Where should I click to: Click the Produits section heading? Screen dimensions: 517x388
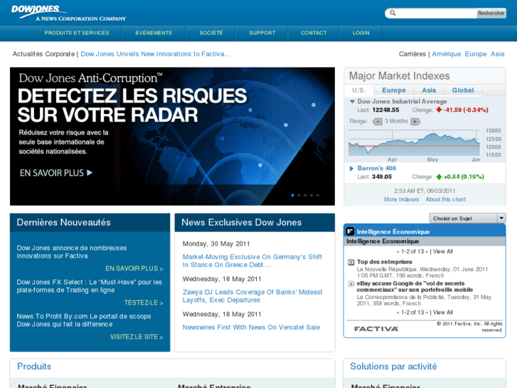pyautogui.click(x=34, y=367)
